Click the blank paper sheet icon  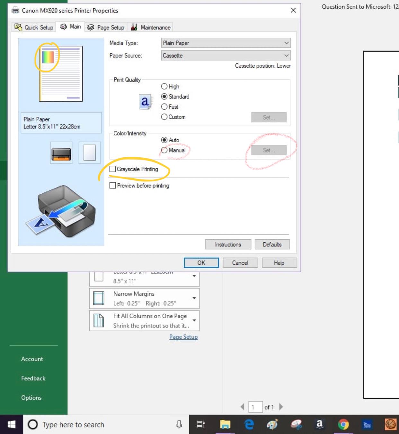[x=90, y=153]
